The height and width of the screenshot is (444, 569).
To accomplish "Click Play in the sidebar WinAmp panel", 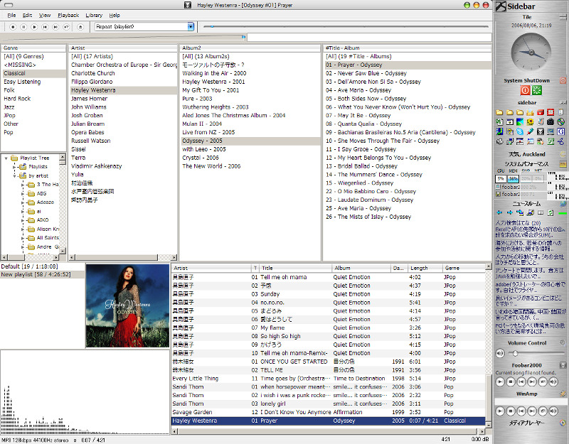I will (500, 411).
